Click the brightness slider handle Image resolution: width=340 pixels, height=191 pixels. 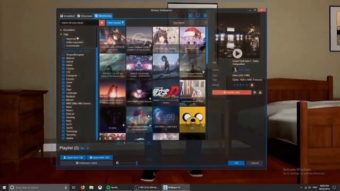coord(137,163)
